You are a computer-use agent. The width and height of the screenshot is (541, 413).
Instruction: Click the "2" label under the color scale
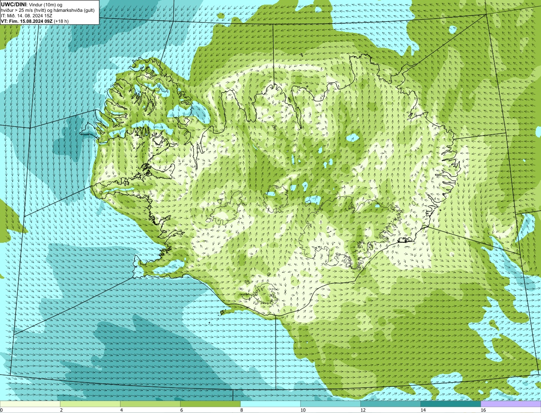[x=61, y=410]
